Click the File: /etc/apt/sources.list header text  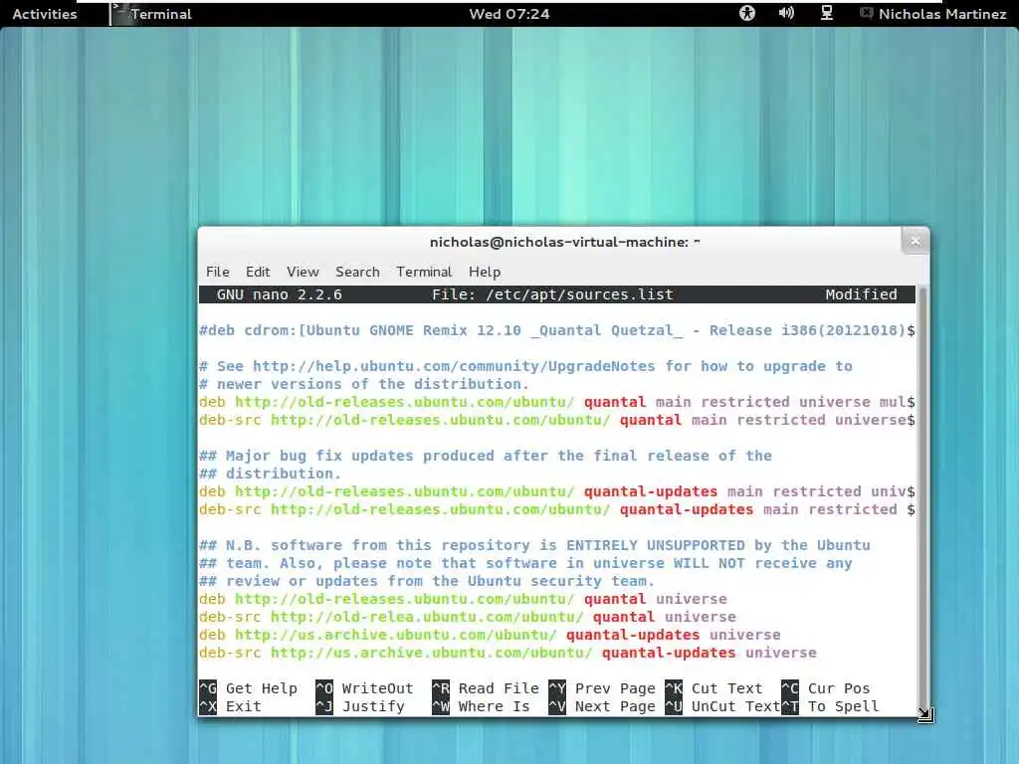[x=552, y=294]
